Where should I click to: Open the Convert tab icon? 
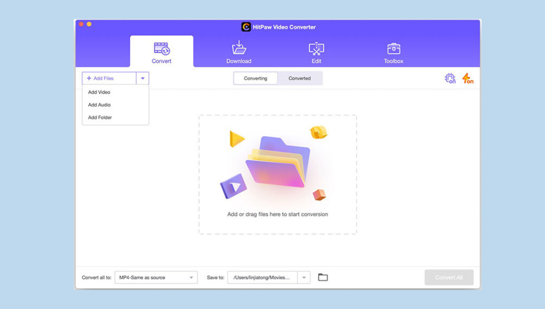point(162,49)
